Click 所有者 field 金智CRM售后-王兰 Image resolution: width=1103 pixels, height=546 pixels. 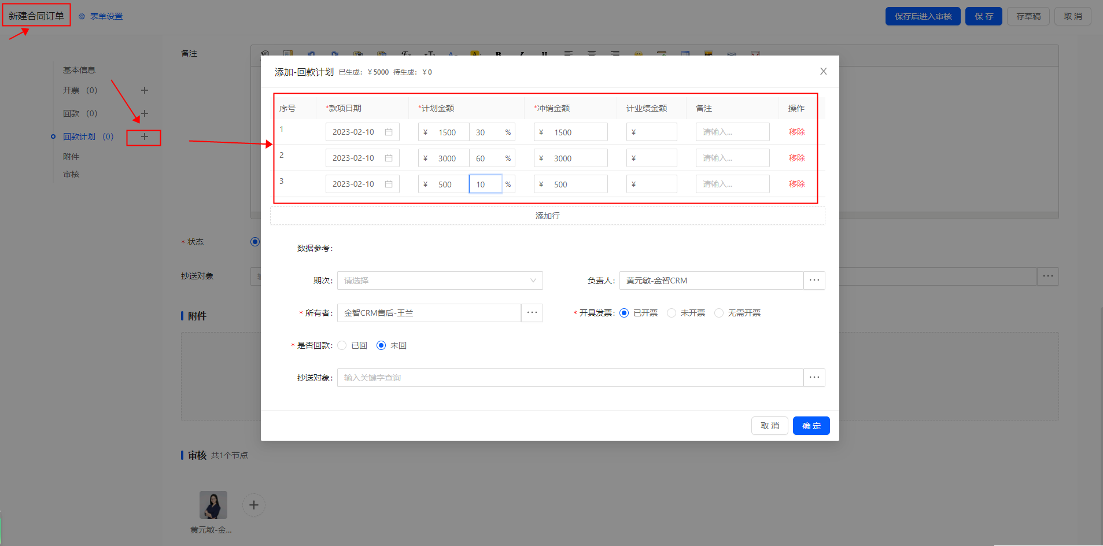coord(429,313)
